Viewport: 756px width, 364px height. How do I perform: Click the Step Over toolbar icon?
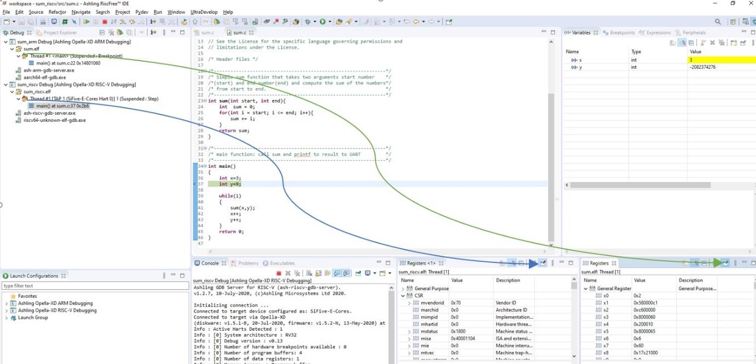[132, 22]
